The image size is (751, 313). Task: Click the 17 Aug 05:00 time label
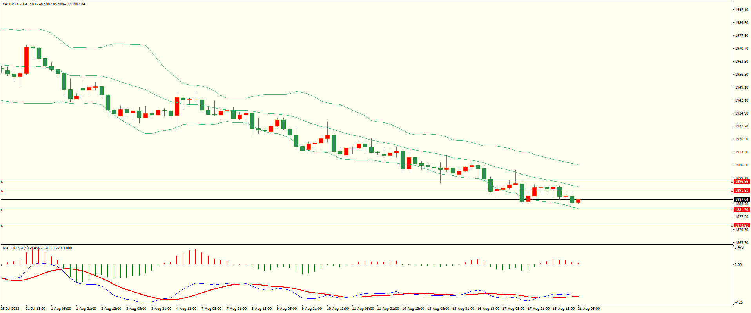click(x=513, y=309)
